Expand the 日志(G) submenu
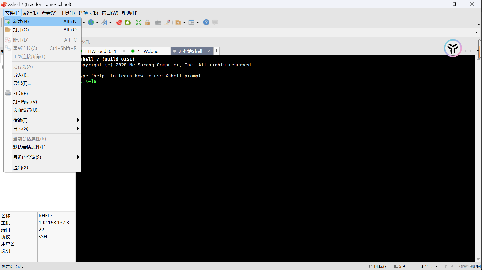This screenshot has width=482, height=270. coord(42,129)
